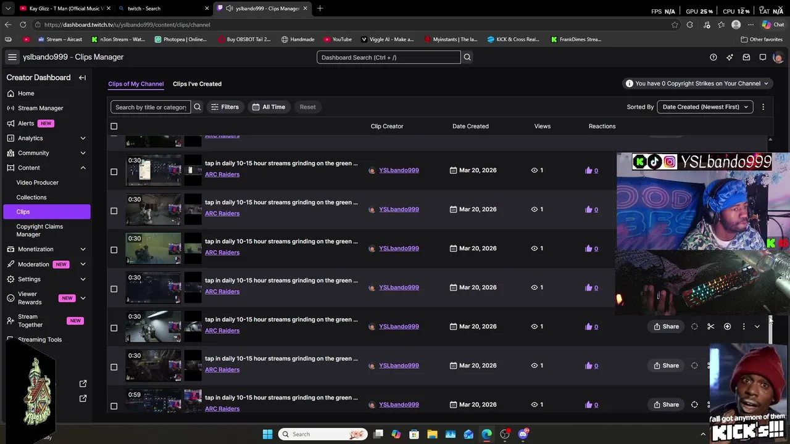The height and width of the screenshot is (444, 790).
Task: Tick the select-all checkbox in table header
Action: [x=114, y=126]
